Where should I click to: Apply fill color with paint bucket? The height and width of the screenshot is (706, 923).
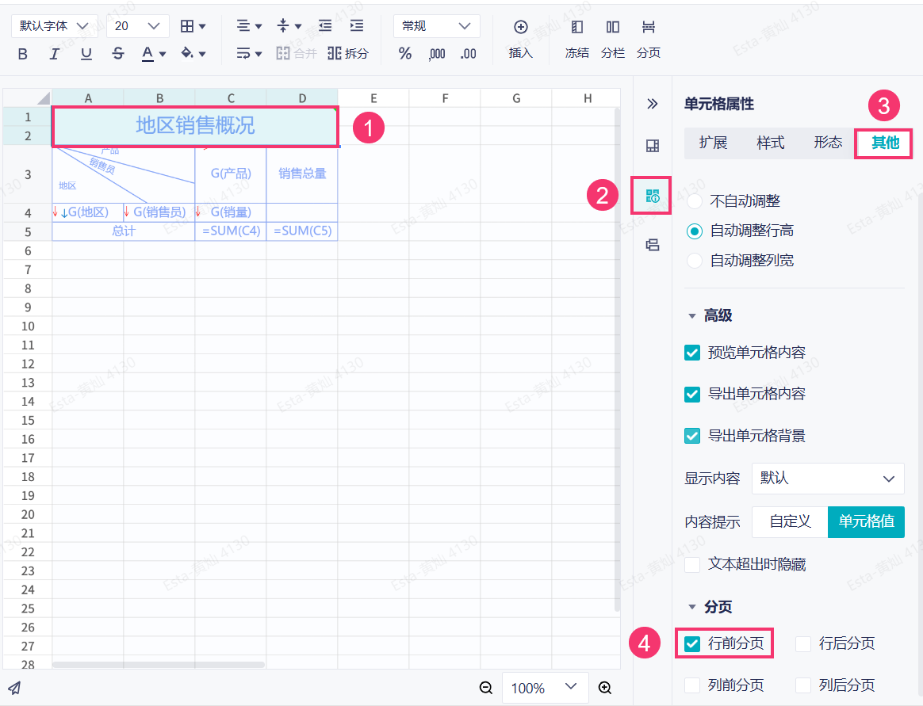187,54
